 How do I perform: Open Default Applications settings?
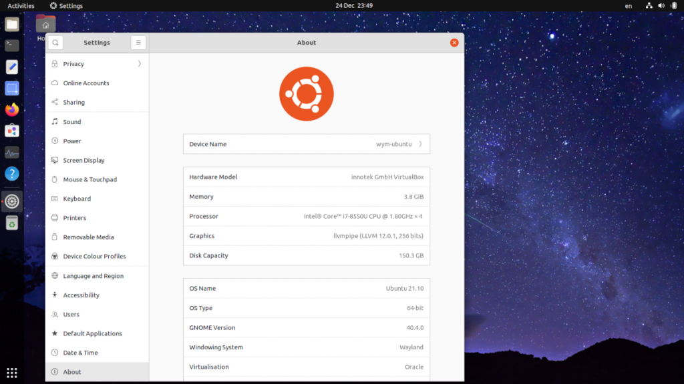tap(97, 333)
